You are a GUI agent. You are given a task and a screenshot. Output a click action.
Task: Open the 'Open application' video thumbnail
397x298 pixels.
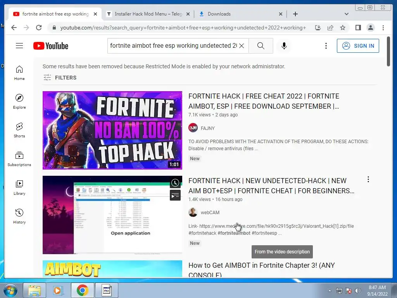pos(112,215)
